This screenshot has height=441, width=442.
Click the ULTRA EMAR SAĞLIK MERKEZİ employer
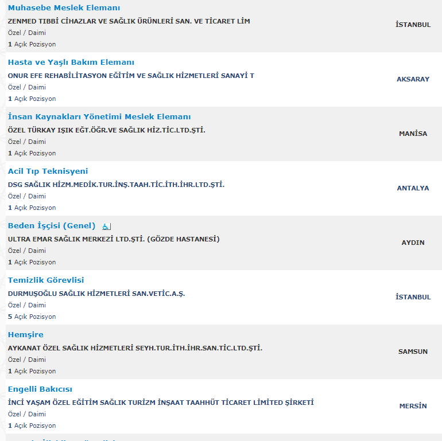114,239
